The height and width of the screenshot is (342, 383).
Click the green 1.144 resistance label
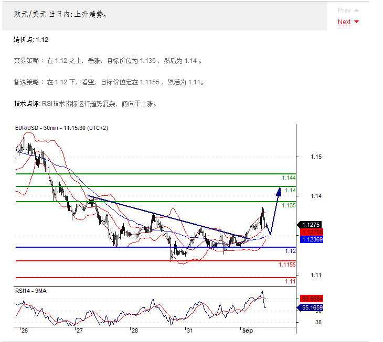[289, 178]
